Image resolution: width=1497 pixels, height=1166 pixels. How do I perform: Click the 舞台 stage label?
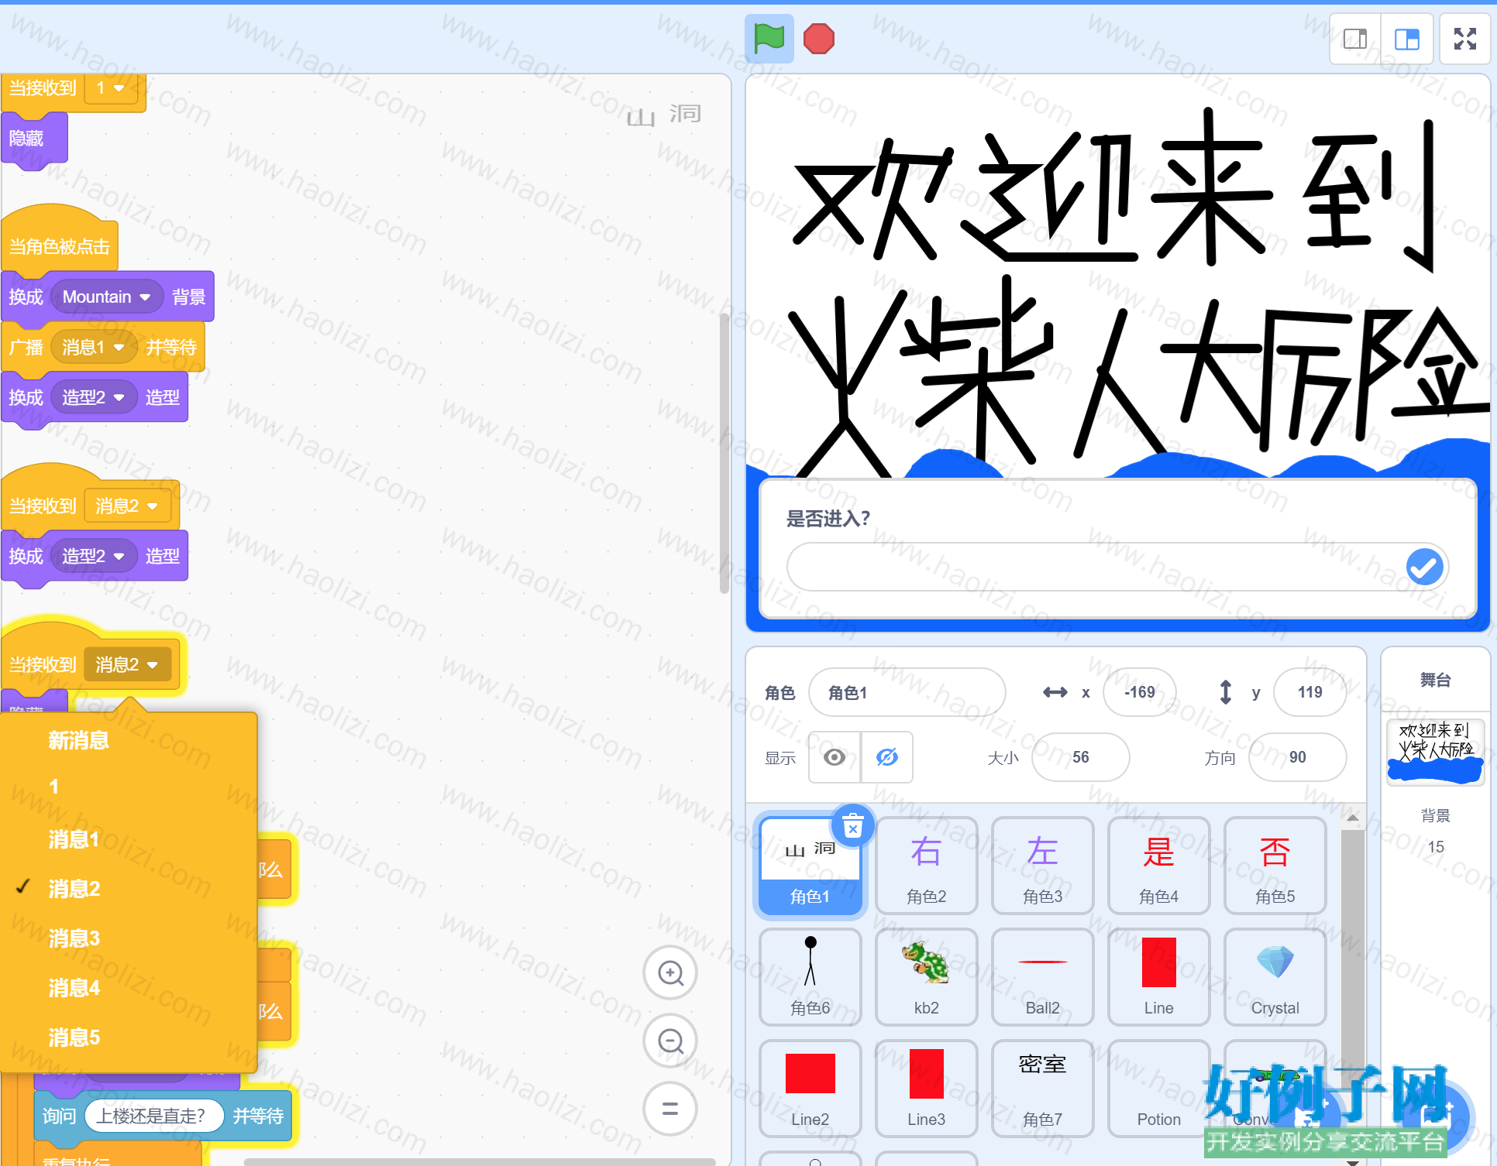(x=1435, y=680)
